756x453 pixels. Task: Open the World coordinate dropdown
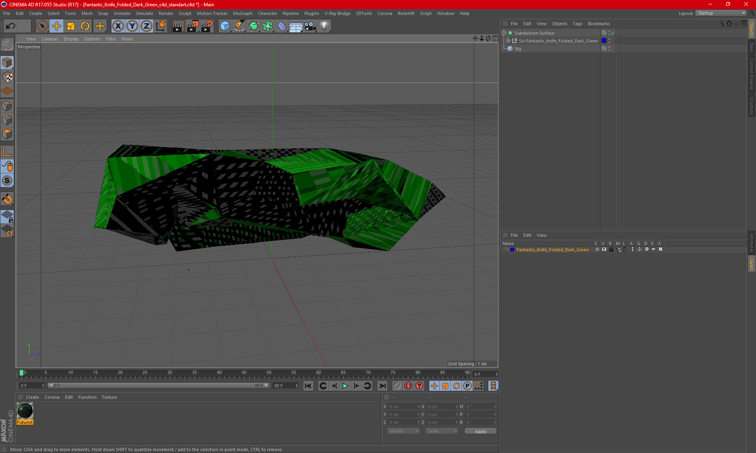pos(404,431)
